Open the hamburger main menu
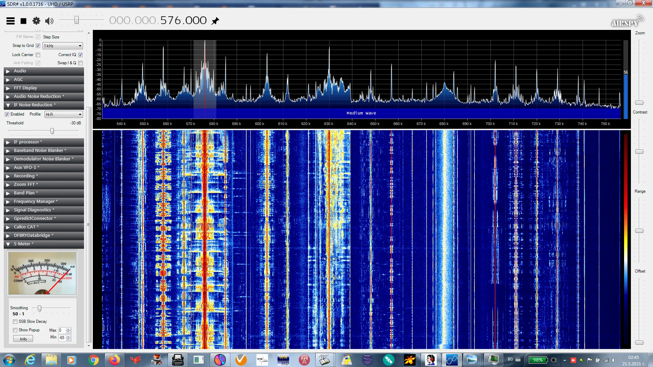The height and width of the screenshot is (367, 653). coord(11,21)
